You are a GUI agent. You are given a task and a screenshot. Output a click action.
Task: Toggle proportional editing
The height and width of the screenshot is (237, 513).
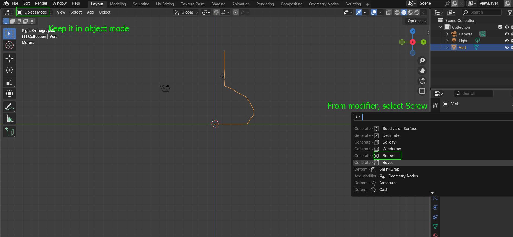pyautogui.click(x=236, y=12)
